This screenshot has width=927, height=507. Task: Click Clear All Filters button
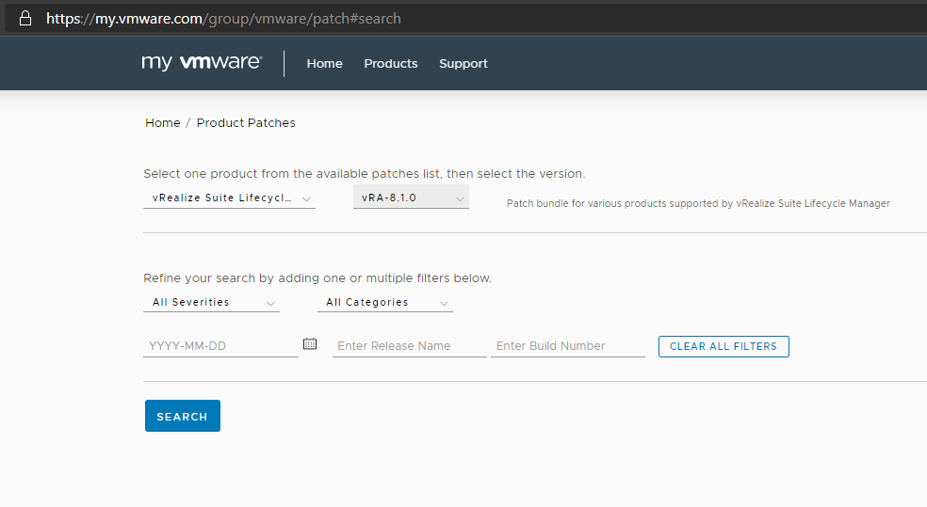click(724, 346)
